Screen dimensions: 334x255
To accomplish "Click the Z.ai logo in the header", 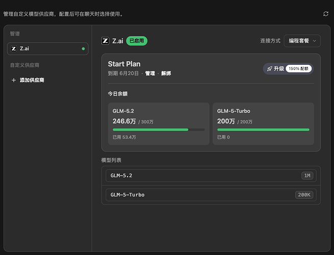I will (x=105, y=41).
